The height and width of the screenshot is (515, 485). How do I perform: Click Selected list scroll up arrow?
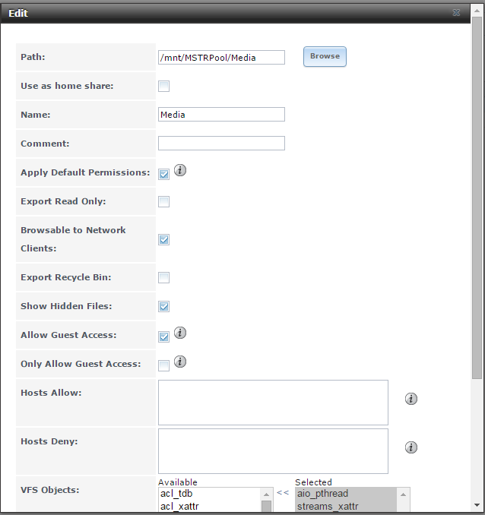(x=403, y=494)
